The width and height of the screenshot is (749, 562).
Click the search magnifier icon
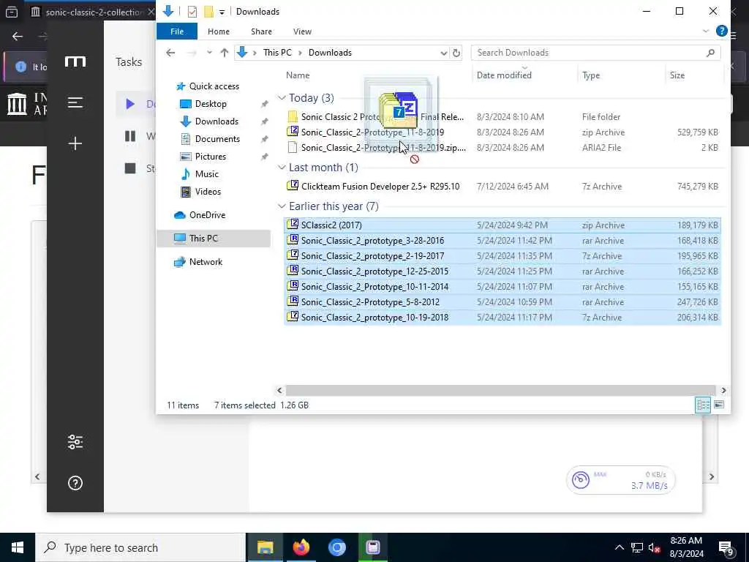(710, 53)
